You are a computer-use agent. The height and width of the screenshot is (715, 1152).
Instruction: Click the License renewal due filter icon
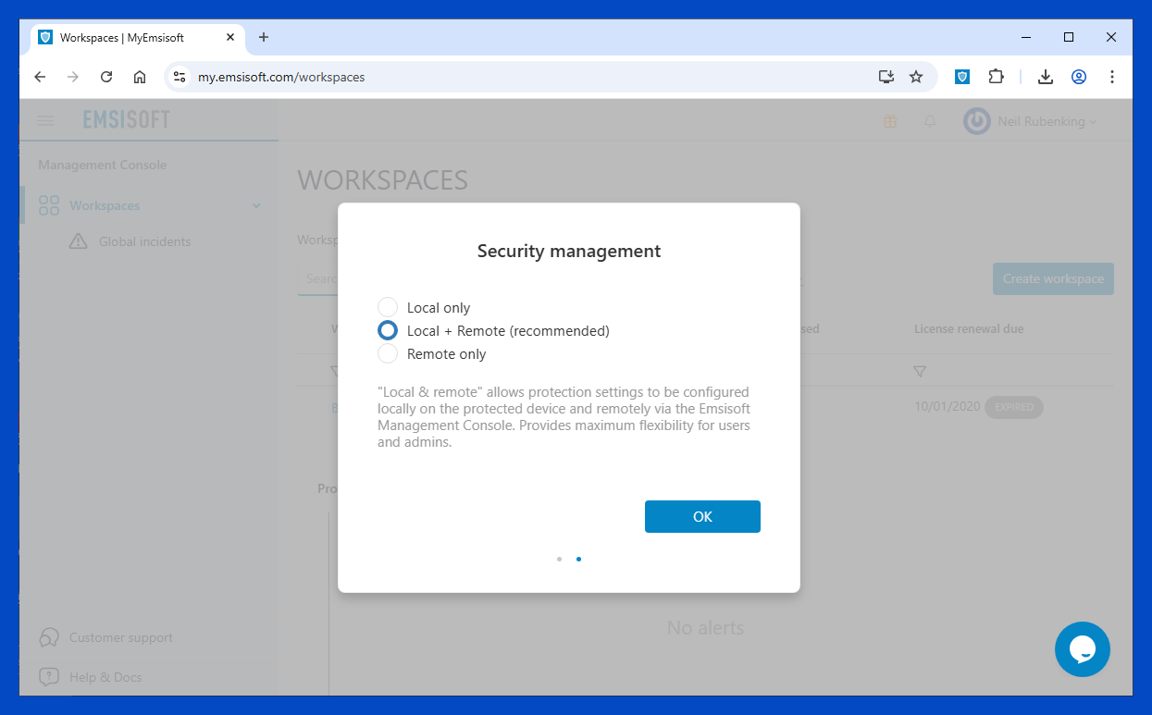pyautogui.click(x=920, y=371)
